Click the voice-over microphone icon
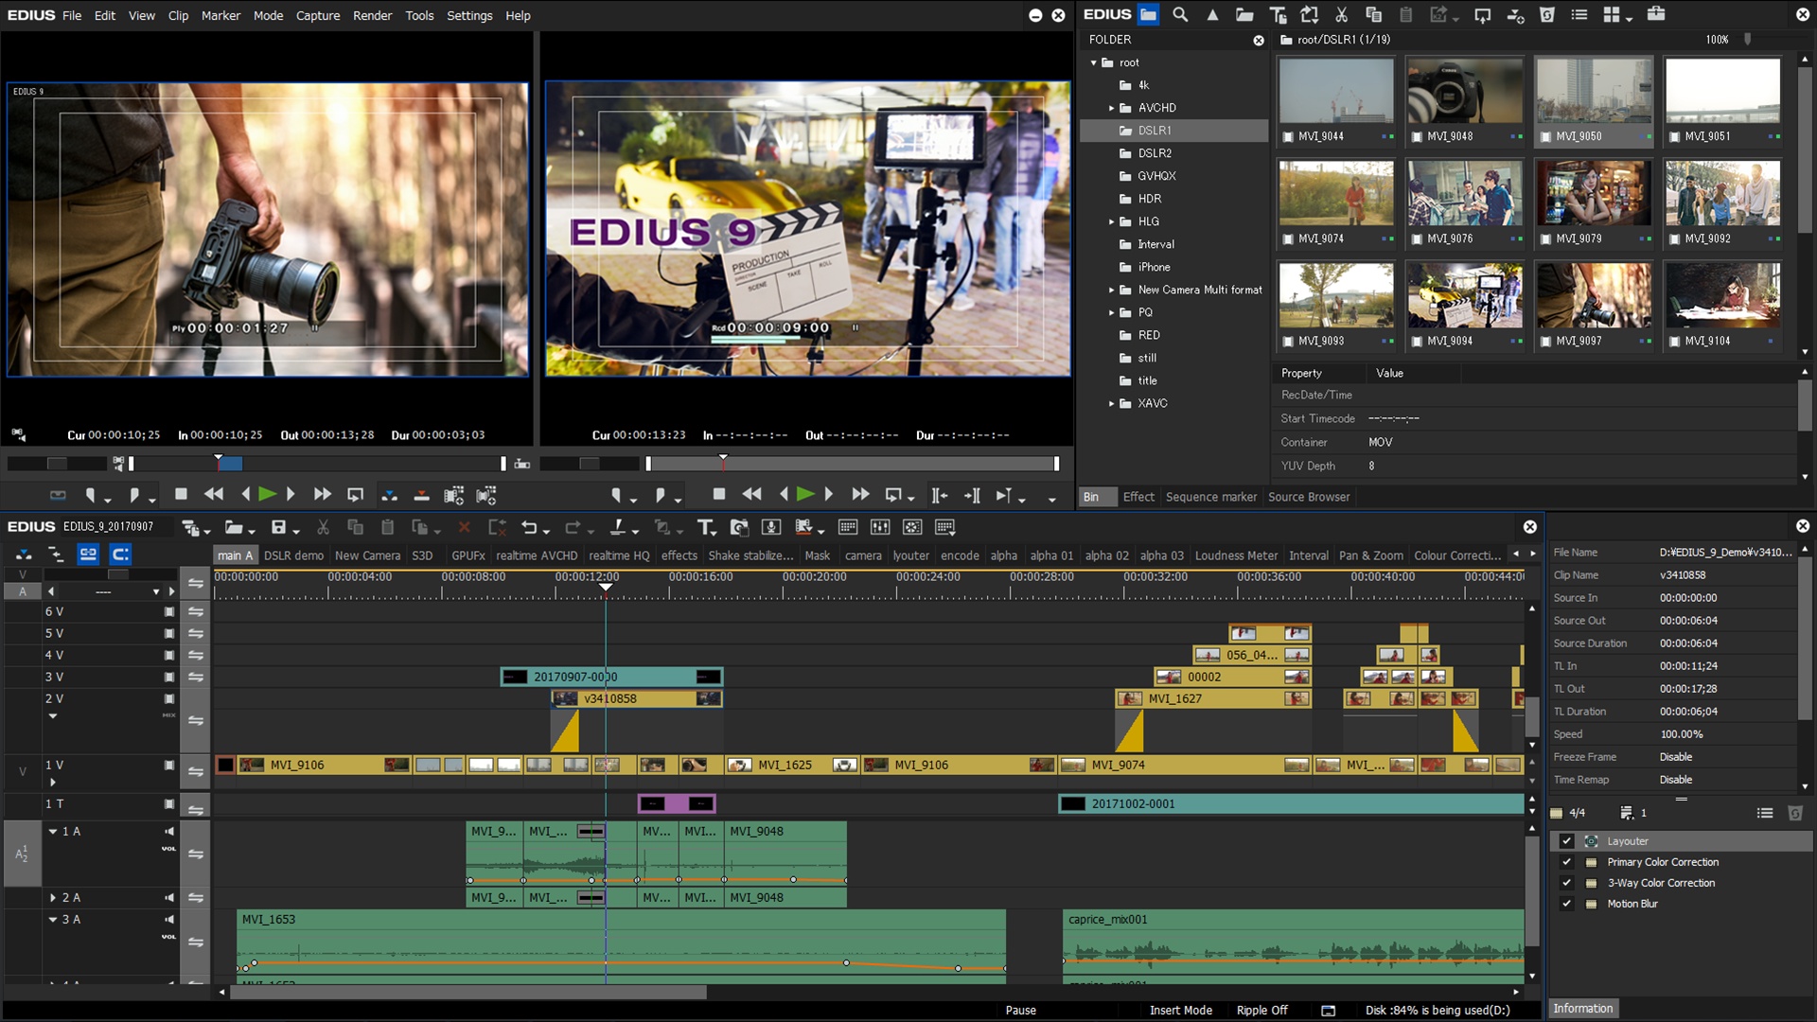1817x1022 pixels. 771,527
